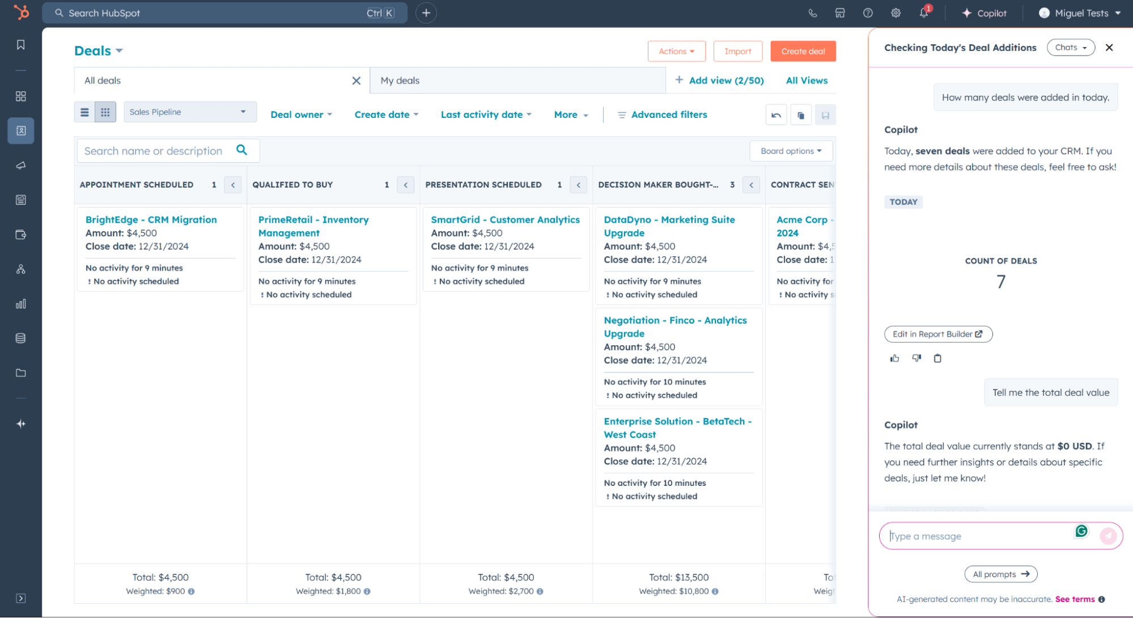The height and width of the screenshot is (618, 1133).
Task: Expand the Deal owner filter dropdown
Action: pyautogui.click(x=301, y=115)
